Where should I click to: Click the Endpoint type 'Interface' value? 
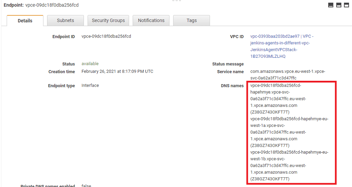90,85
